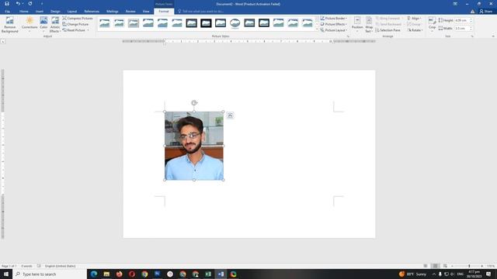Open the File tab

(x=7, y=12)
